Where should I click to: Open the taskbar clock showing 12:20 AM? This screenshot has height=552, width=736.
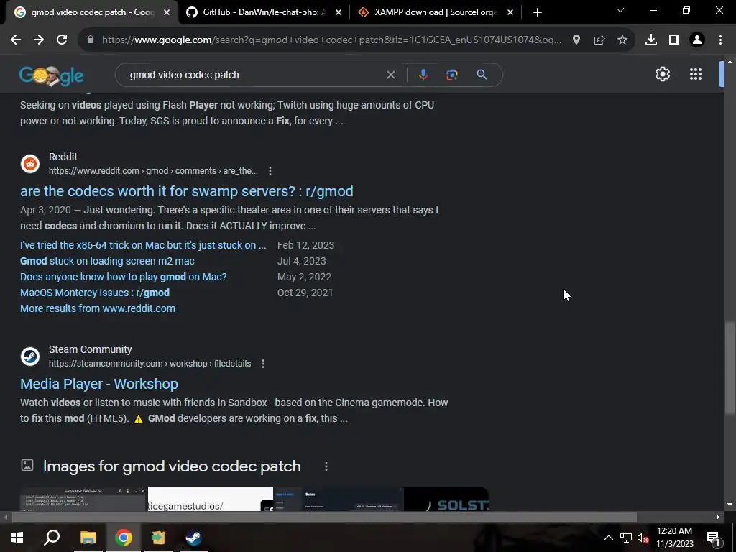[x=674, y=538]
